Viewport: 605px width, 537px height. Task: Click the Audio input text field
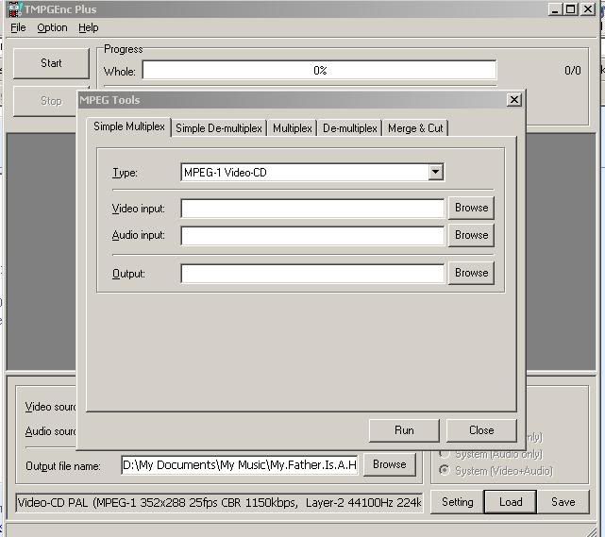(x=312, y=236)
